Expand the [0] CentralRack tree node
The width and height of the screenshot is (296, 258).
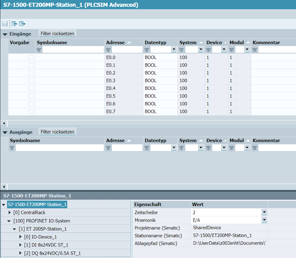[10, 213]
